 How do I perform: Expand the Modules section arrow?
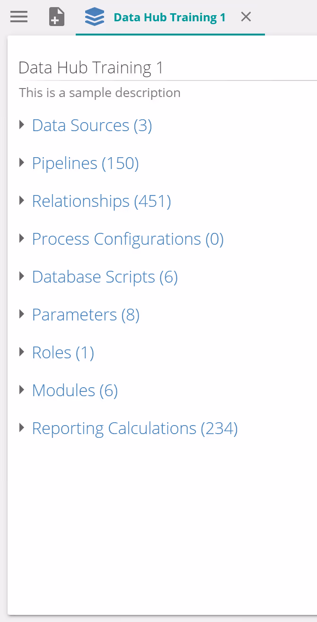tap(22, 390)
